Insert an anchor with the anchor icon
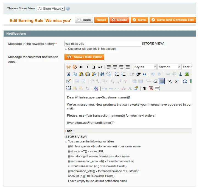Screen dimensions: 199x187 click(x=181, y=74)
